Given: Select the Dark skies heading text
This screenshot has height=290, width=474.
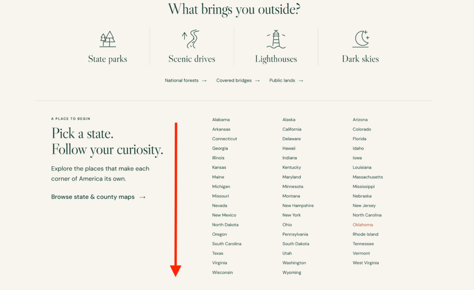Looking at the screenshot, I should (360, 59).
